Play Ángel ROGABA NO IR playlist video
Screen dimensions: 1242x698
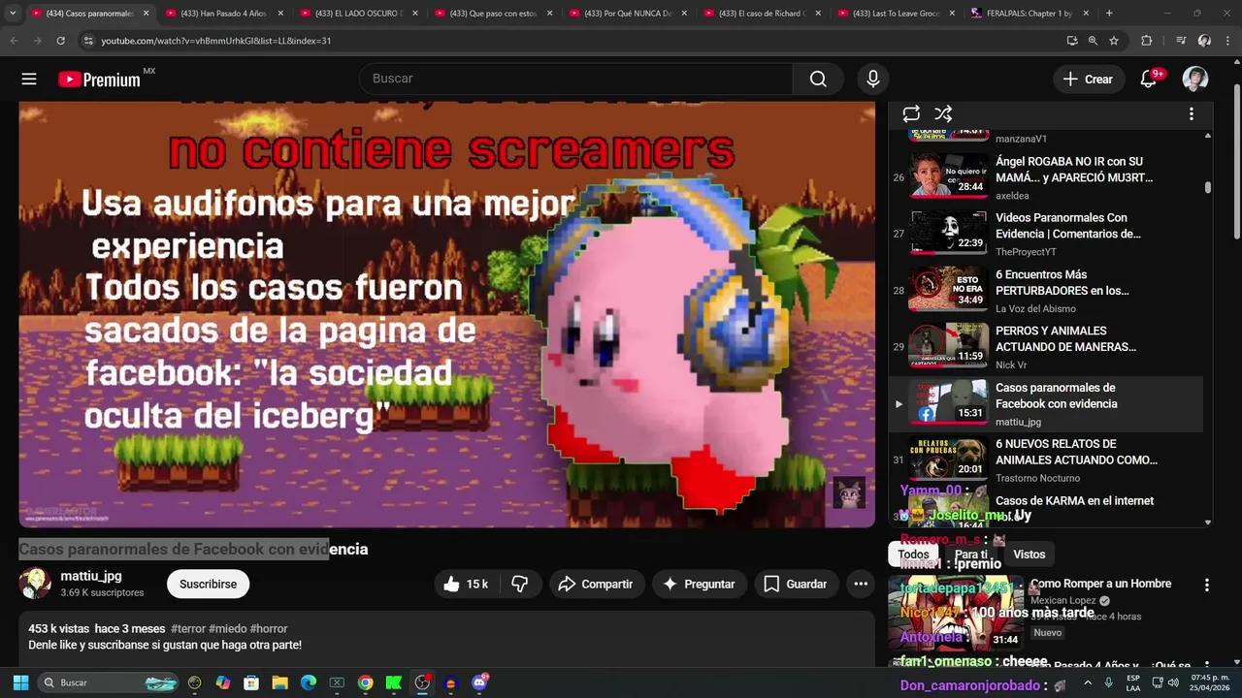point(1046,177)
